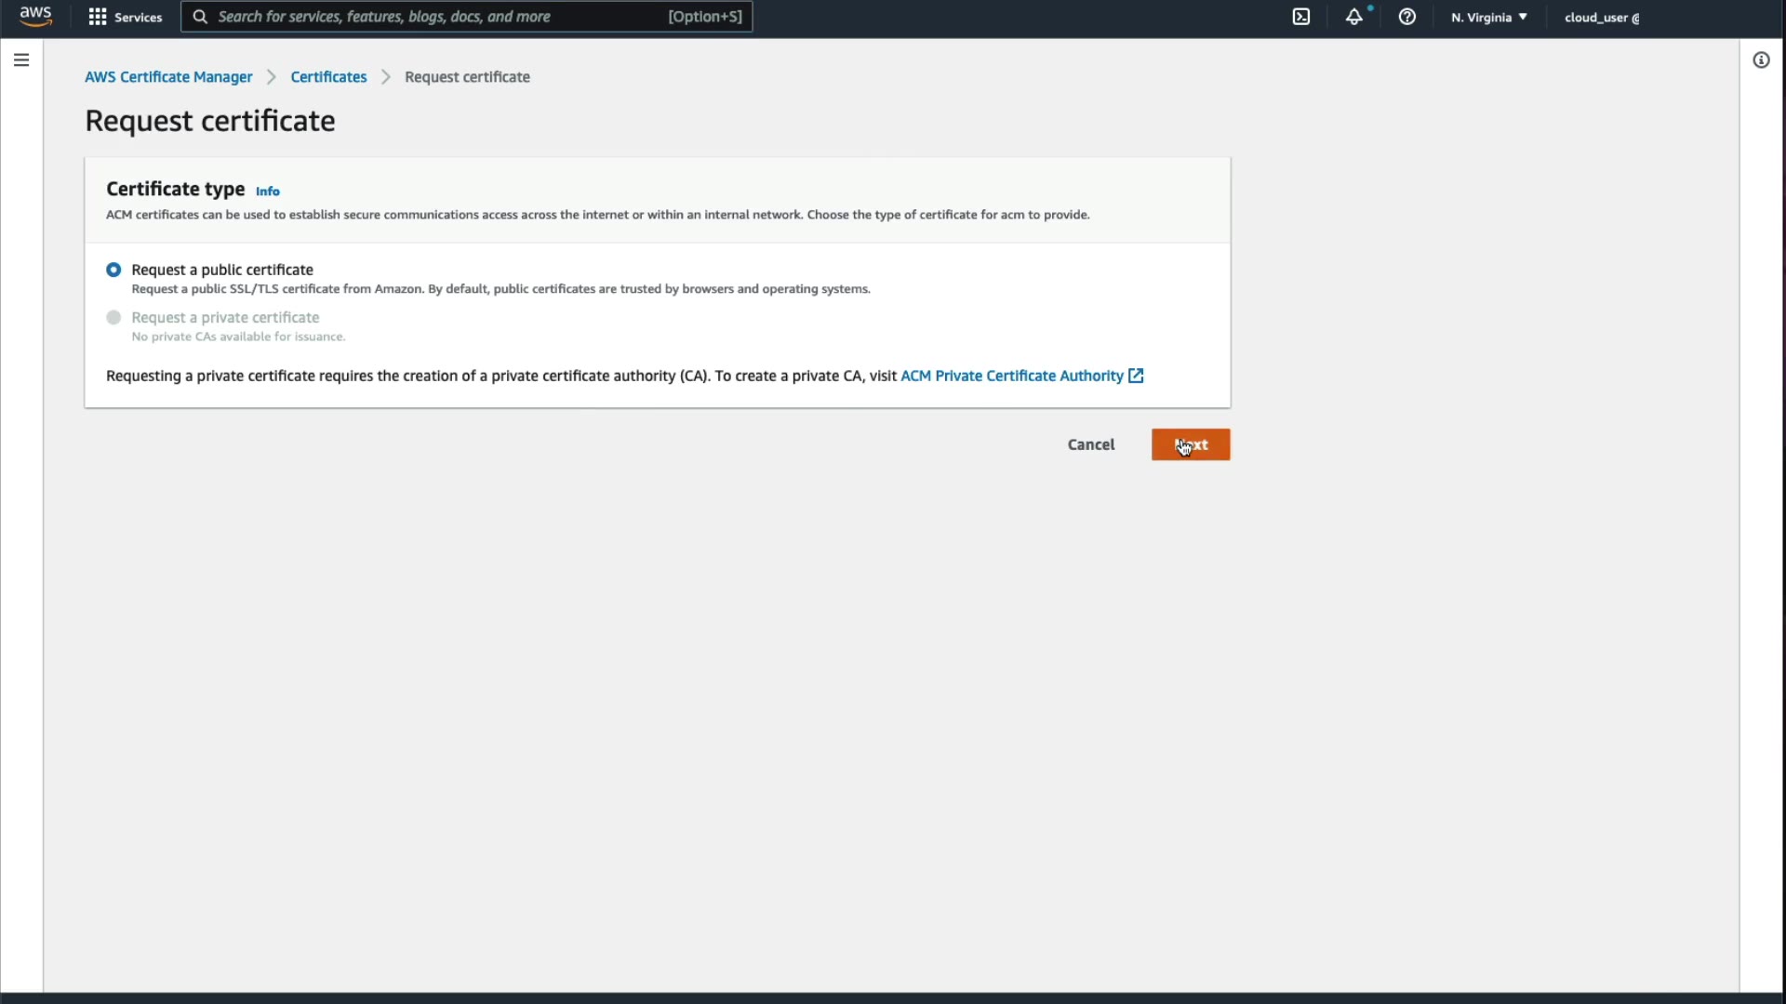1786x1004 pixels.
Task: Open ACM Private Certificate Authority link
Action: [x=1011, y=376]
